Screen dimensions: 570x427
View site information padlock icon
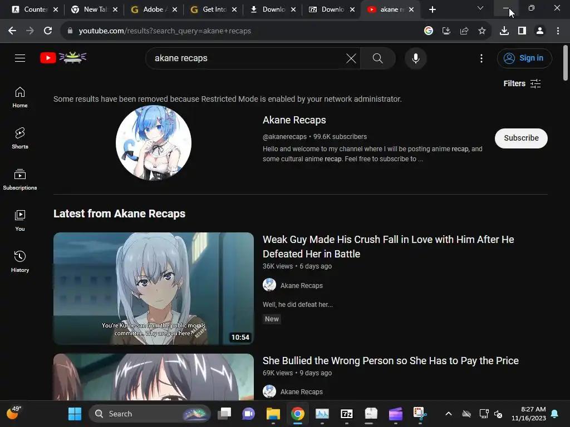tap(70, 31)
